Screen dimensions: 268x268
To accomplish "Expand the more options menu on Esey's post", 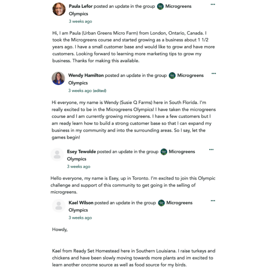I will (x=211, y=150).
